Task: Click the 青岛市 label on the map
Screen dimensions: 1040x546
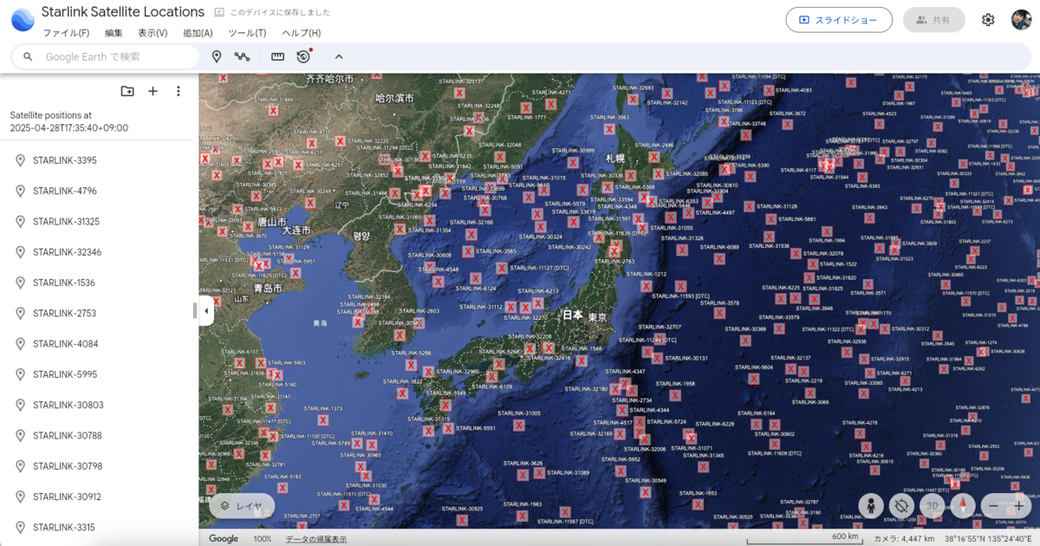Action: tap(267, 288)
